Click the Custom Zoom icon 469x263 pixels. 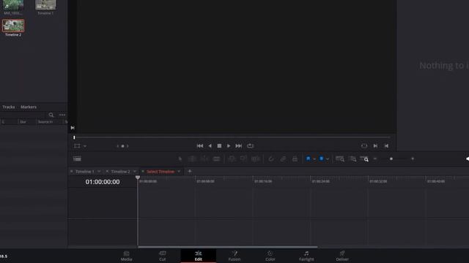point(364,159)
